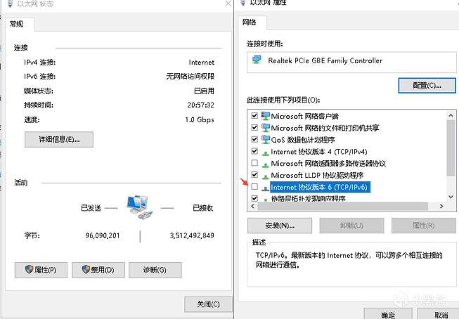Click the LLDP 协议驱动程序 protocol icon
This screenshot has height=319, width=459.
click(265, 176)
